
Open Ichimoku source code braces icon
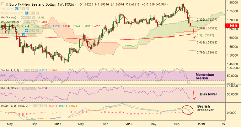pos(42,26)
